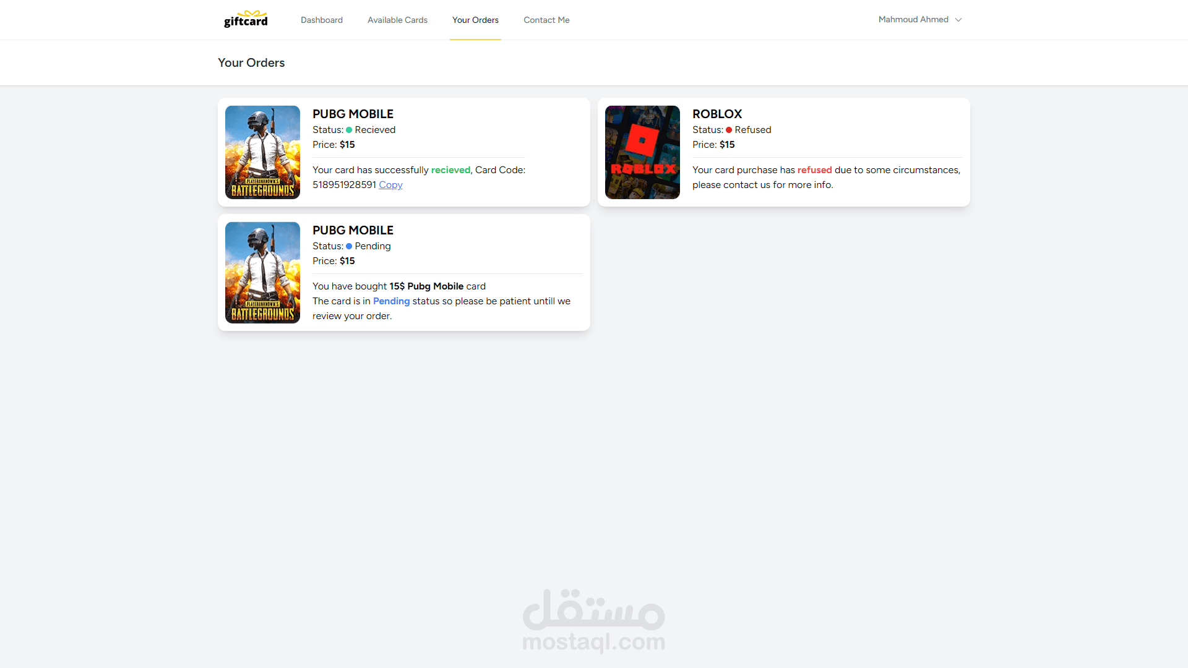Click the Roblox card image

tap(642, 152)
